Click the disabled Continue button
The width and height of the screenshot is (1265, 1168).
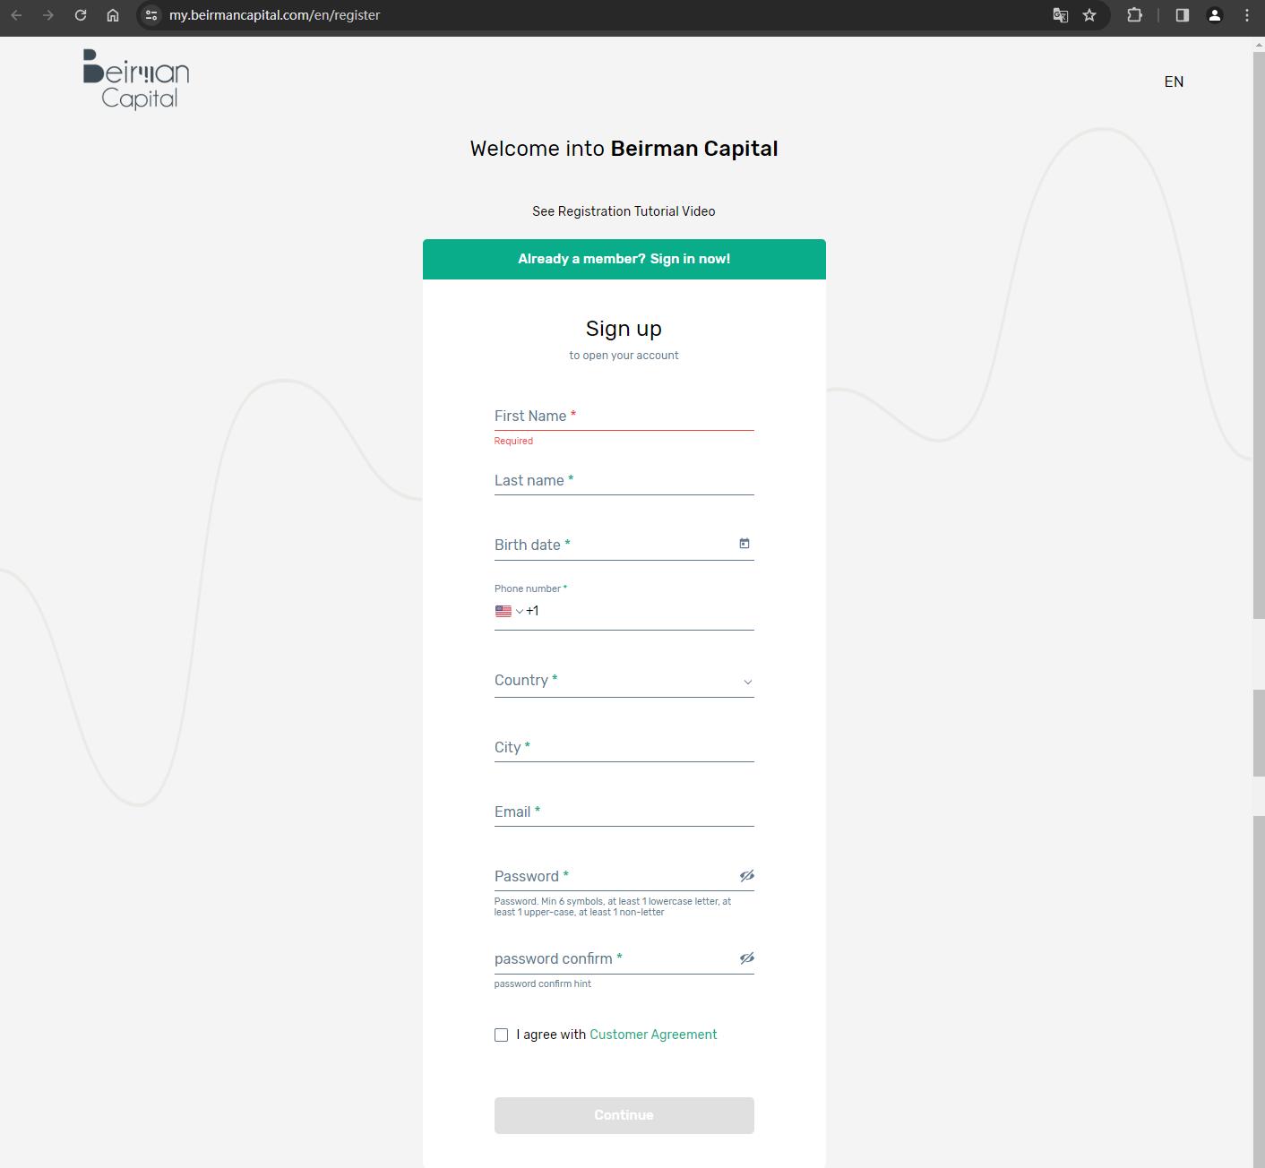pos(624,1115)
